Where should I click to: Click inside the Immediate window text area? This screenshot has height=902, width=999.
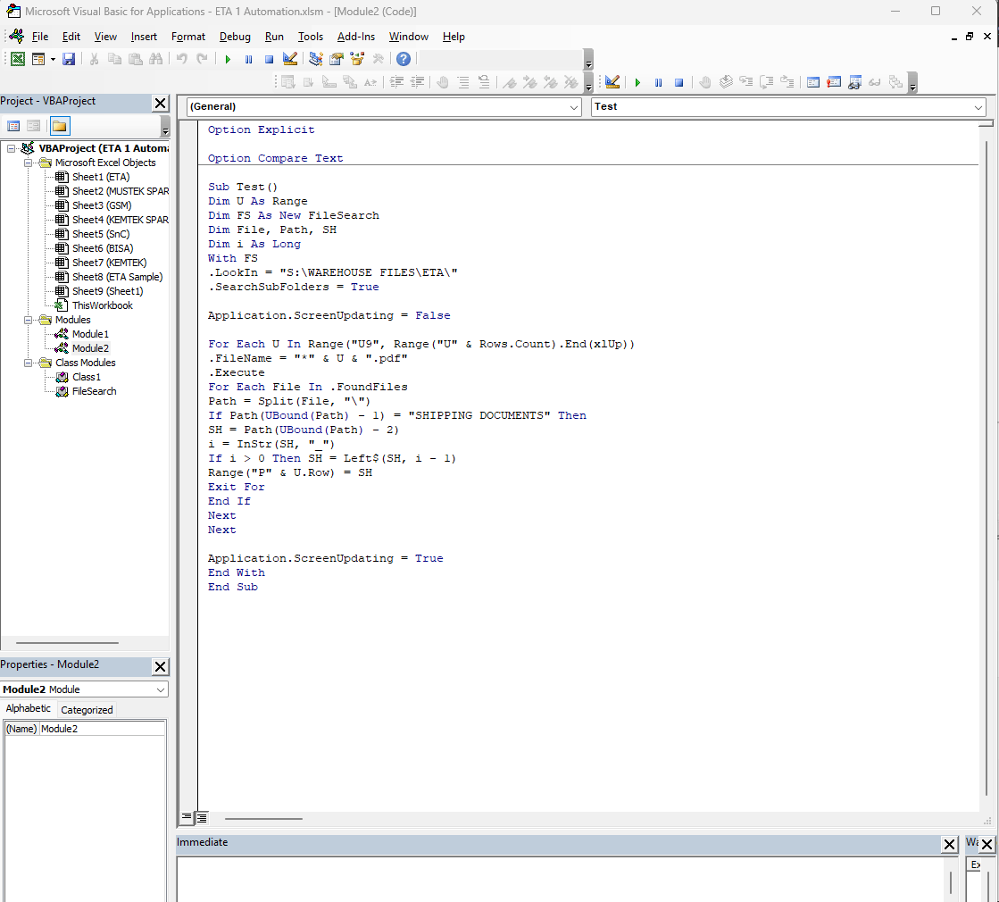[x=561, y=880]
